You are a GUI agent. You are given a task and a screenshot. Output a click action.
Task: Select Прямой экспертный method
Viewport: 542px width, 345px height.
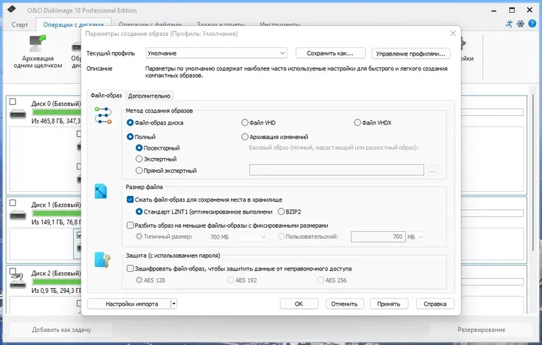tap(139, 170)
